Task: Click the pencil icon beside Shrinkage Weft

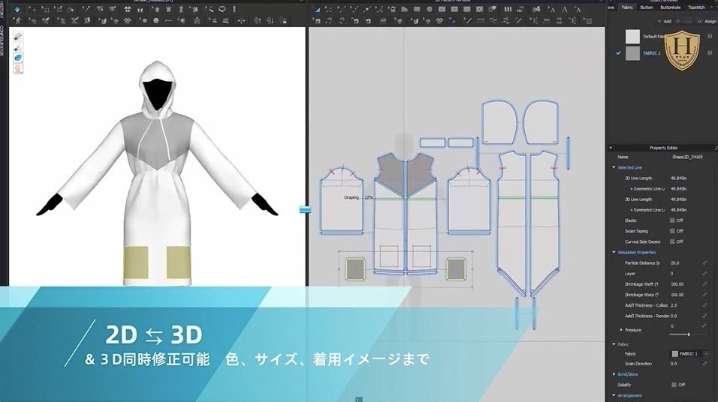Action: coord(704,284)
